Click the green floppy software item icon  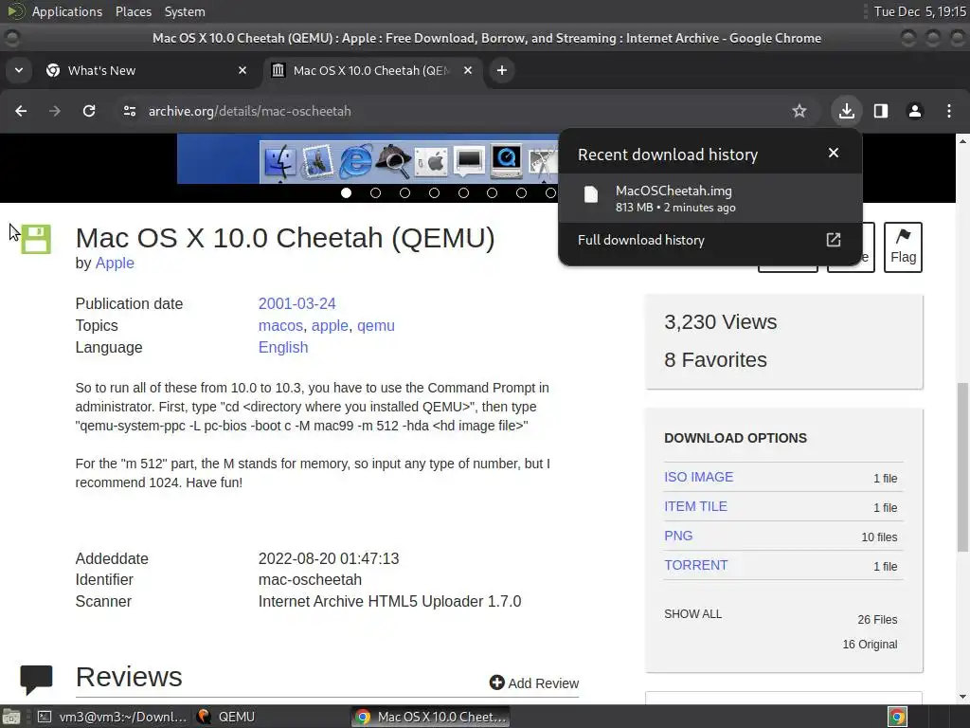(36, 239)
